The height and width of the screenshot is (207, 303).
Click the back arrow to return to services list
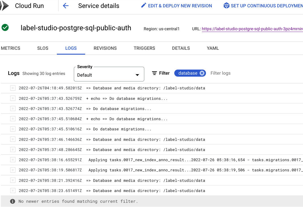click(66, 6)
